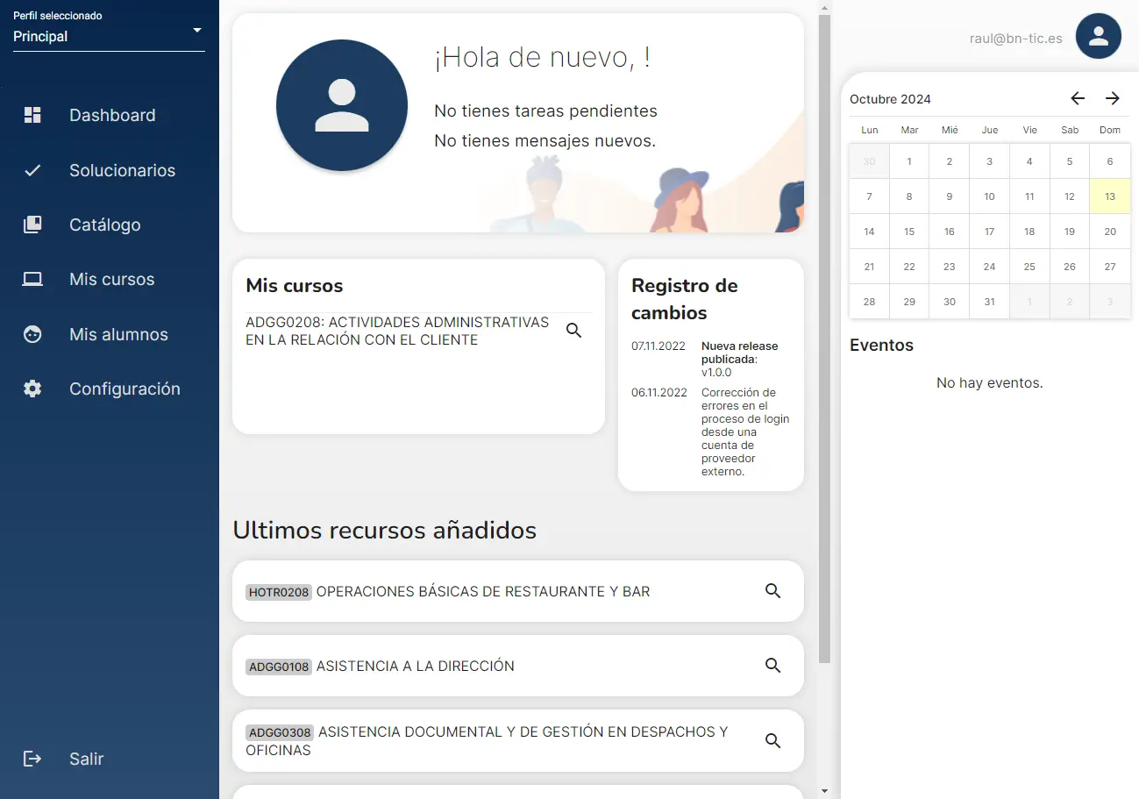
Task: Click the Catálogo library icon
Action: coord(32,225)
